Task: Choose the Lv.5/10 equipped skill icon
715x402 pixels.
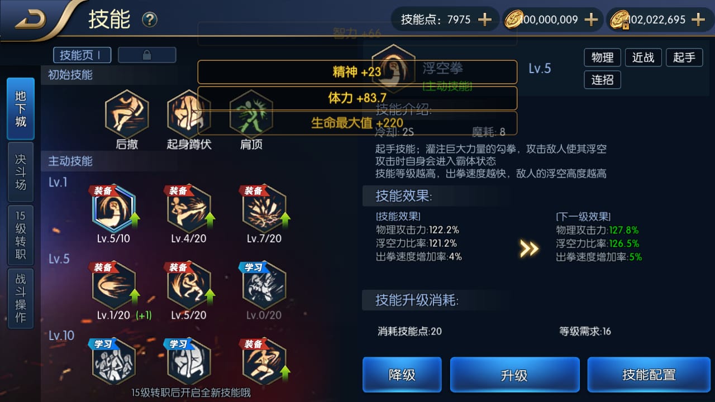Action: [x=114, y=209]
